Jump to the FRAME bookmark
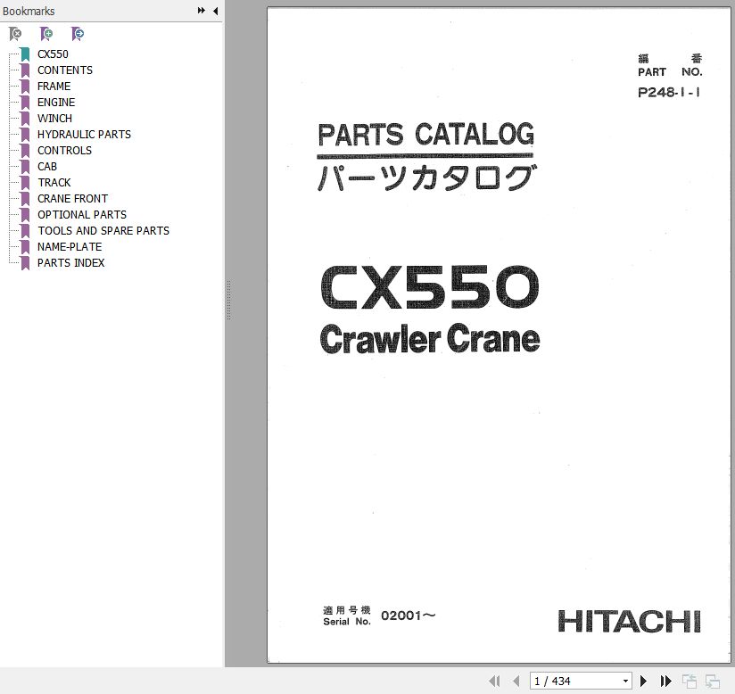The height and width of the screenshot is (694, 735). 54,87
